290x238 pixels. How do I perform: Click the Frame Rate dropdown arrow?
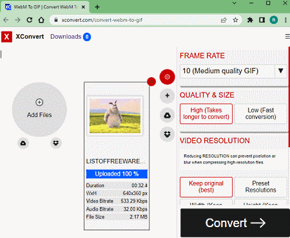pos(280,71)
